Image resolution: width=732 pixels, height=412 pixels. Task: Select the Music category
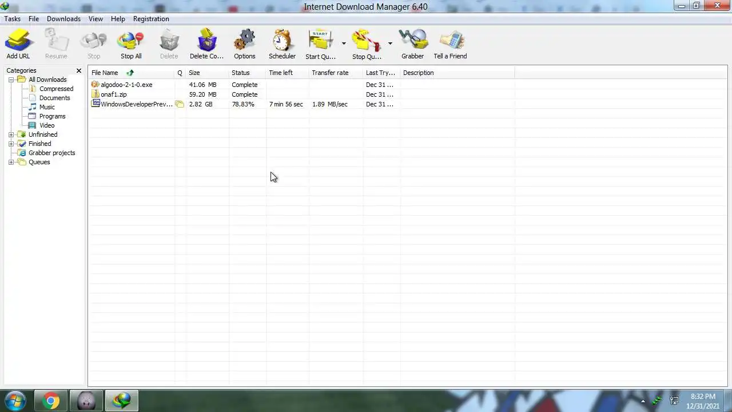(47, 107)
